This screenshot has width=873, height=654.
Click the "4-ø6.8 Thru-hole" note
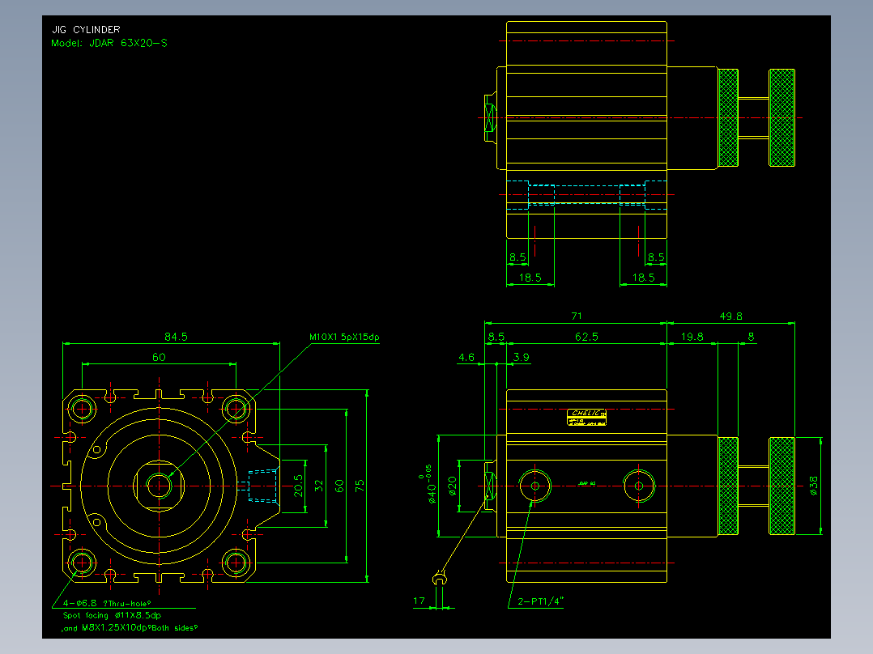pos(107,603)
